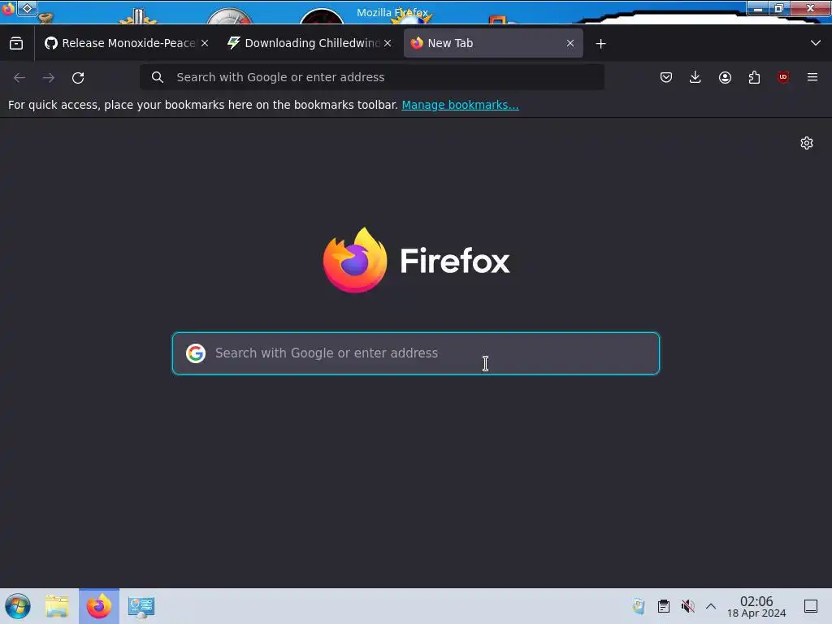Open Save to Pocket
The height and width of the screenshot is (624, 832).
tap(666, 77)
